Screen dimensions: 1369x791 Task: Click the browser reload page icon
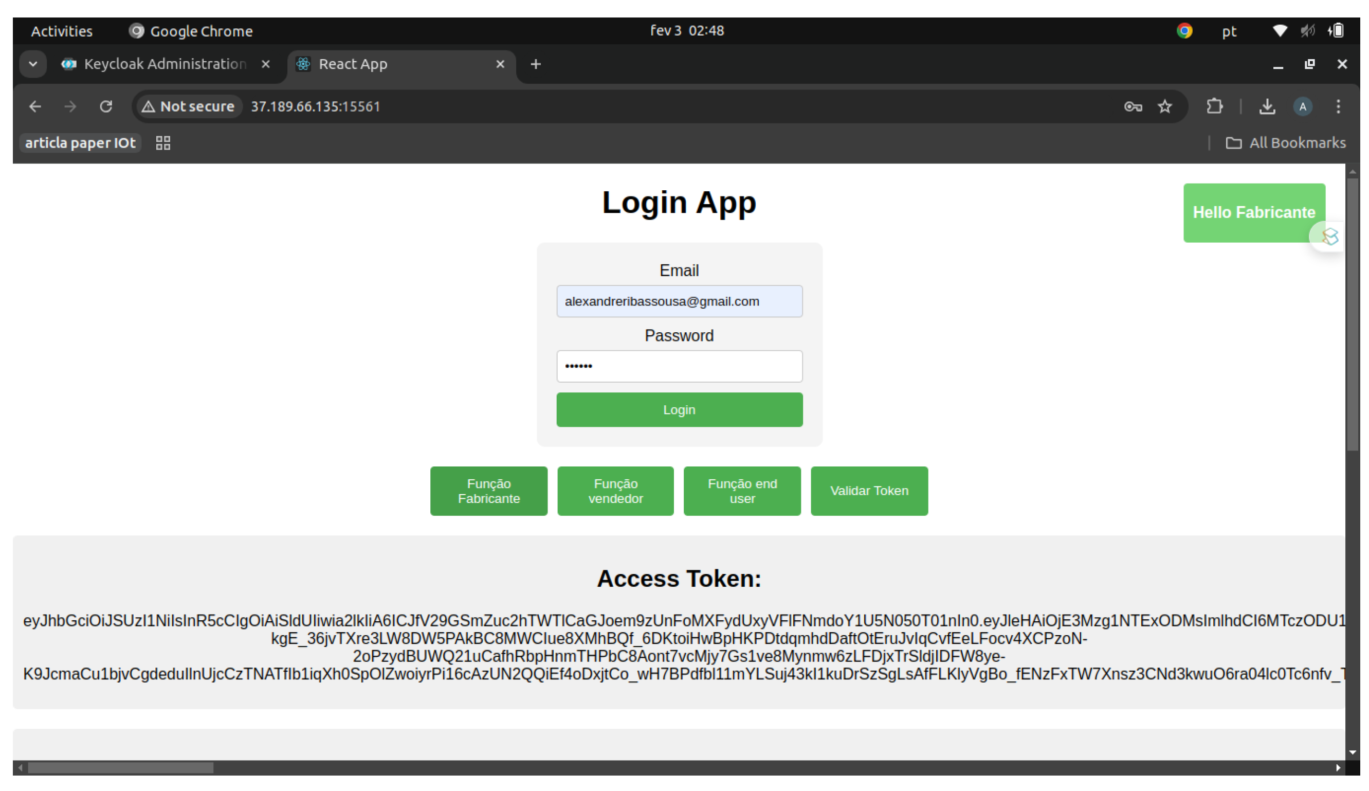coord(106,106)
